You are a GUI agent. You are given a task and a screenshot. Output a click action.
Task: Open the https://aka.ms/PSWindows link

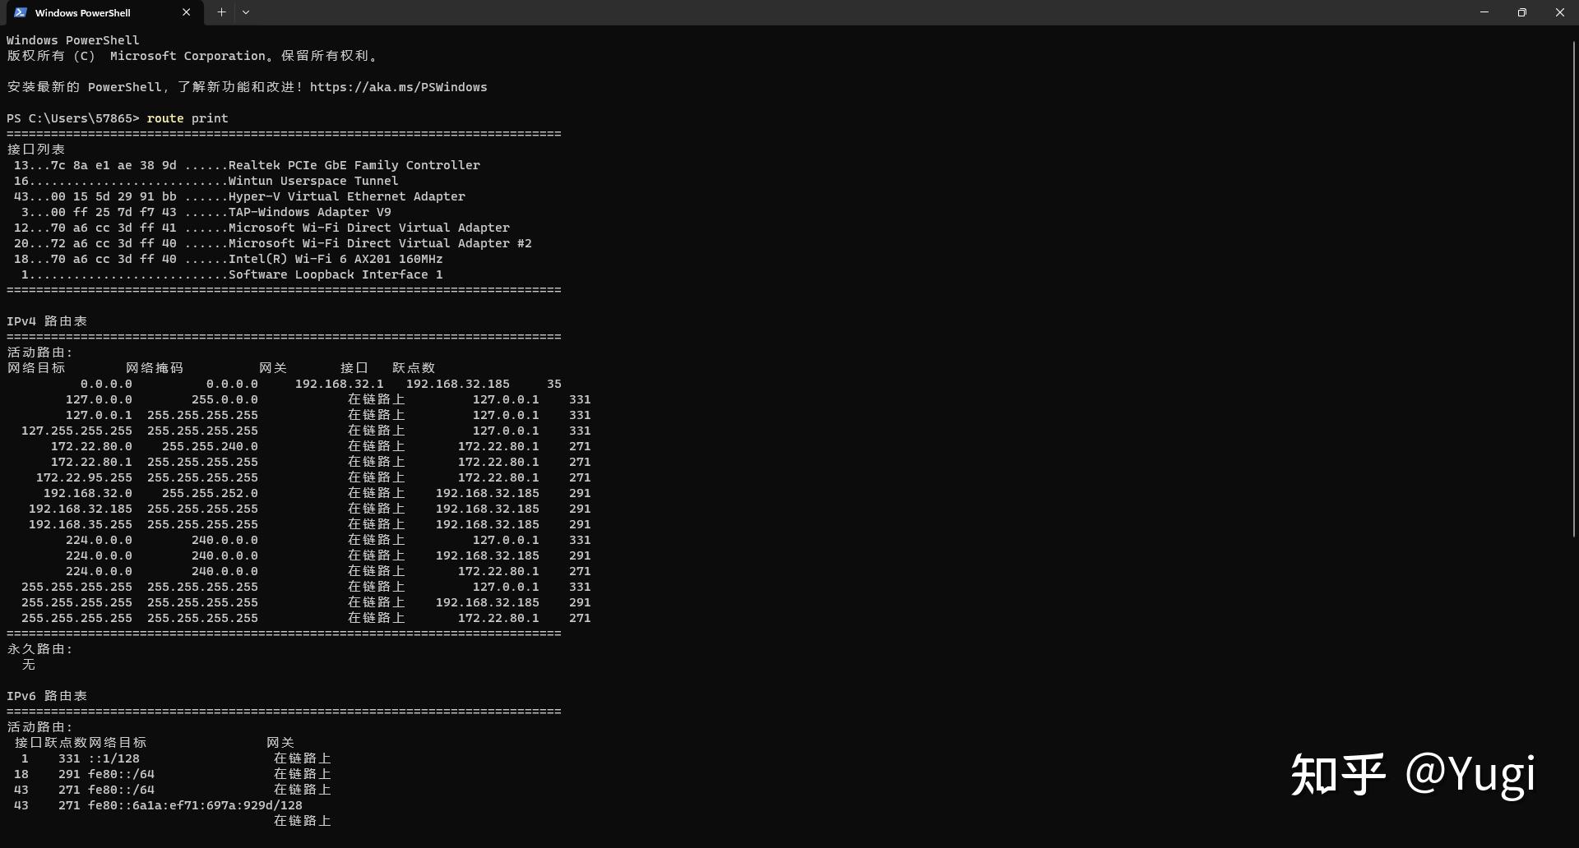[398, 86]
